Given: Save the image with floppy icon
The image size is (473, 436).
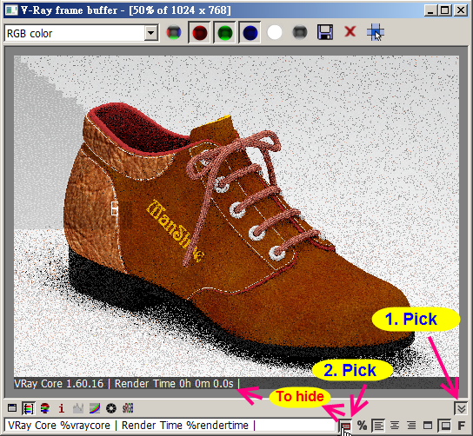Looking at the screenshot, I should coord(325,32).
